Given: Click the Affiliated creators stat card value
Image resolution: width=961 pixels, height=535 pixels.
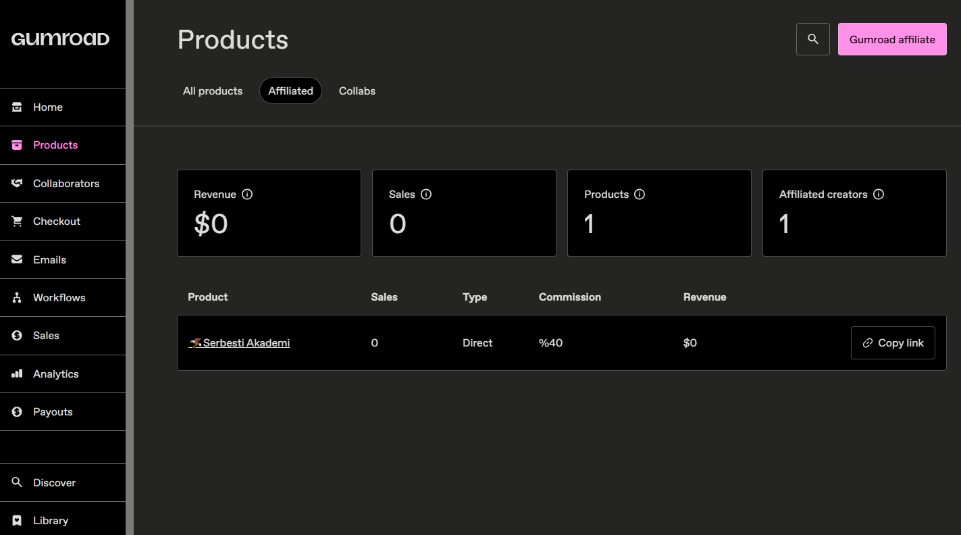Looking at the screenshot, I should [784, 224].
